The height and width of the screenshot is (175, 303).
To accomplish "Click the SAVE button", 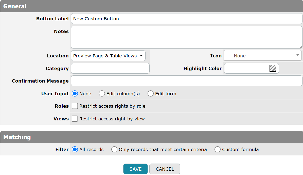I will [x=135, y=169].
